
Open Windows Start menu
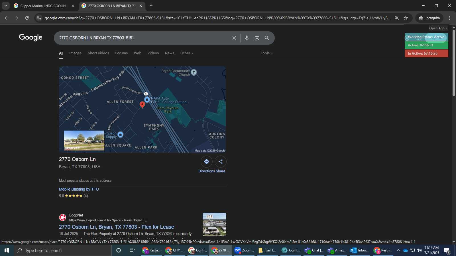[x=7, y=250]
